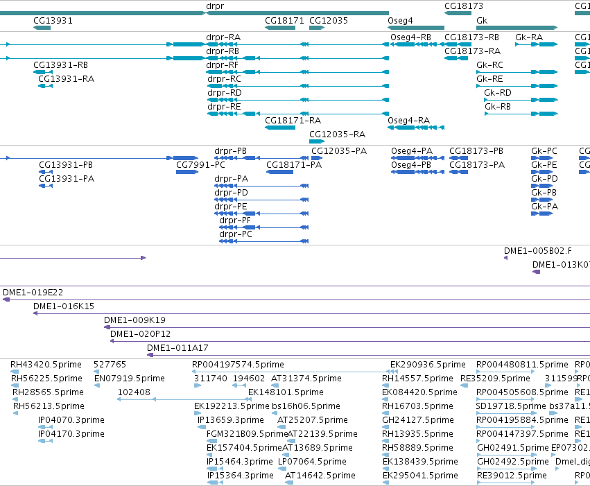
Task: Click protein CG18171-PA
Action: pos(294,165)
